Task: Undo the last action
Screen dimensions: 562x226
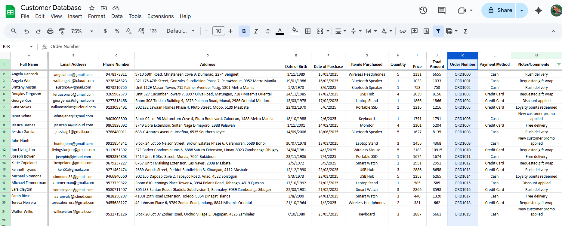Action: [26, 31]
